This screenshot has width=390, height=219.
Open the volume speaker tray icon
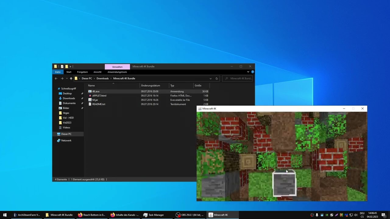(356, 215)
